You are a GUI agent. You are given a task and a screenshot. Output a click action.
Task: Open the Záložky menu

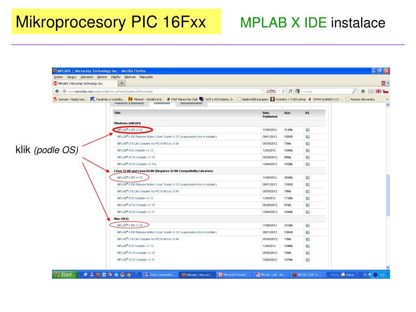point(116,77)
